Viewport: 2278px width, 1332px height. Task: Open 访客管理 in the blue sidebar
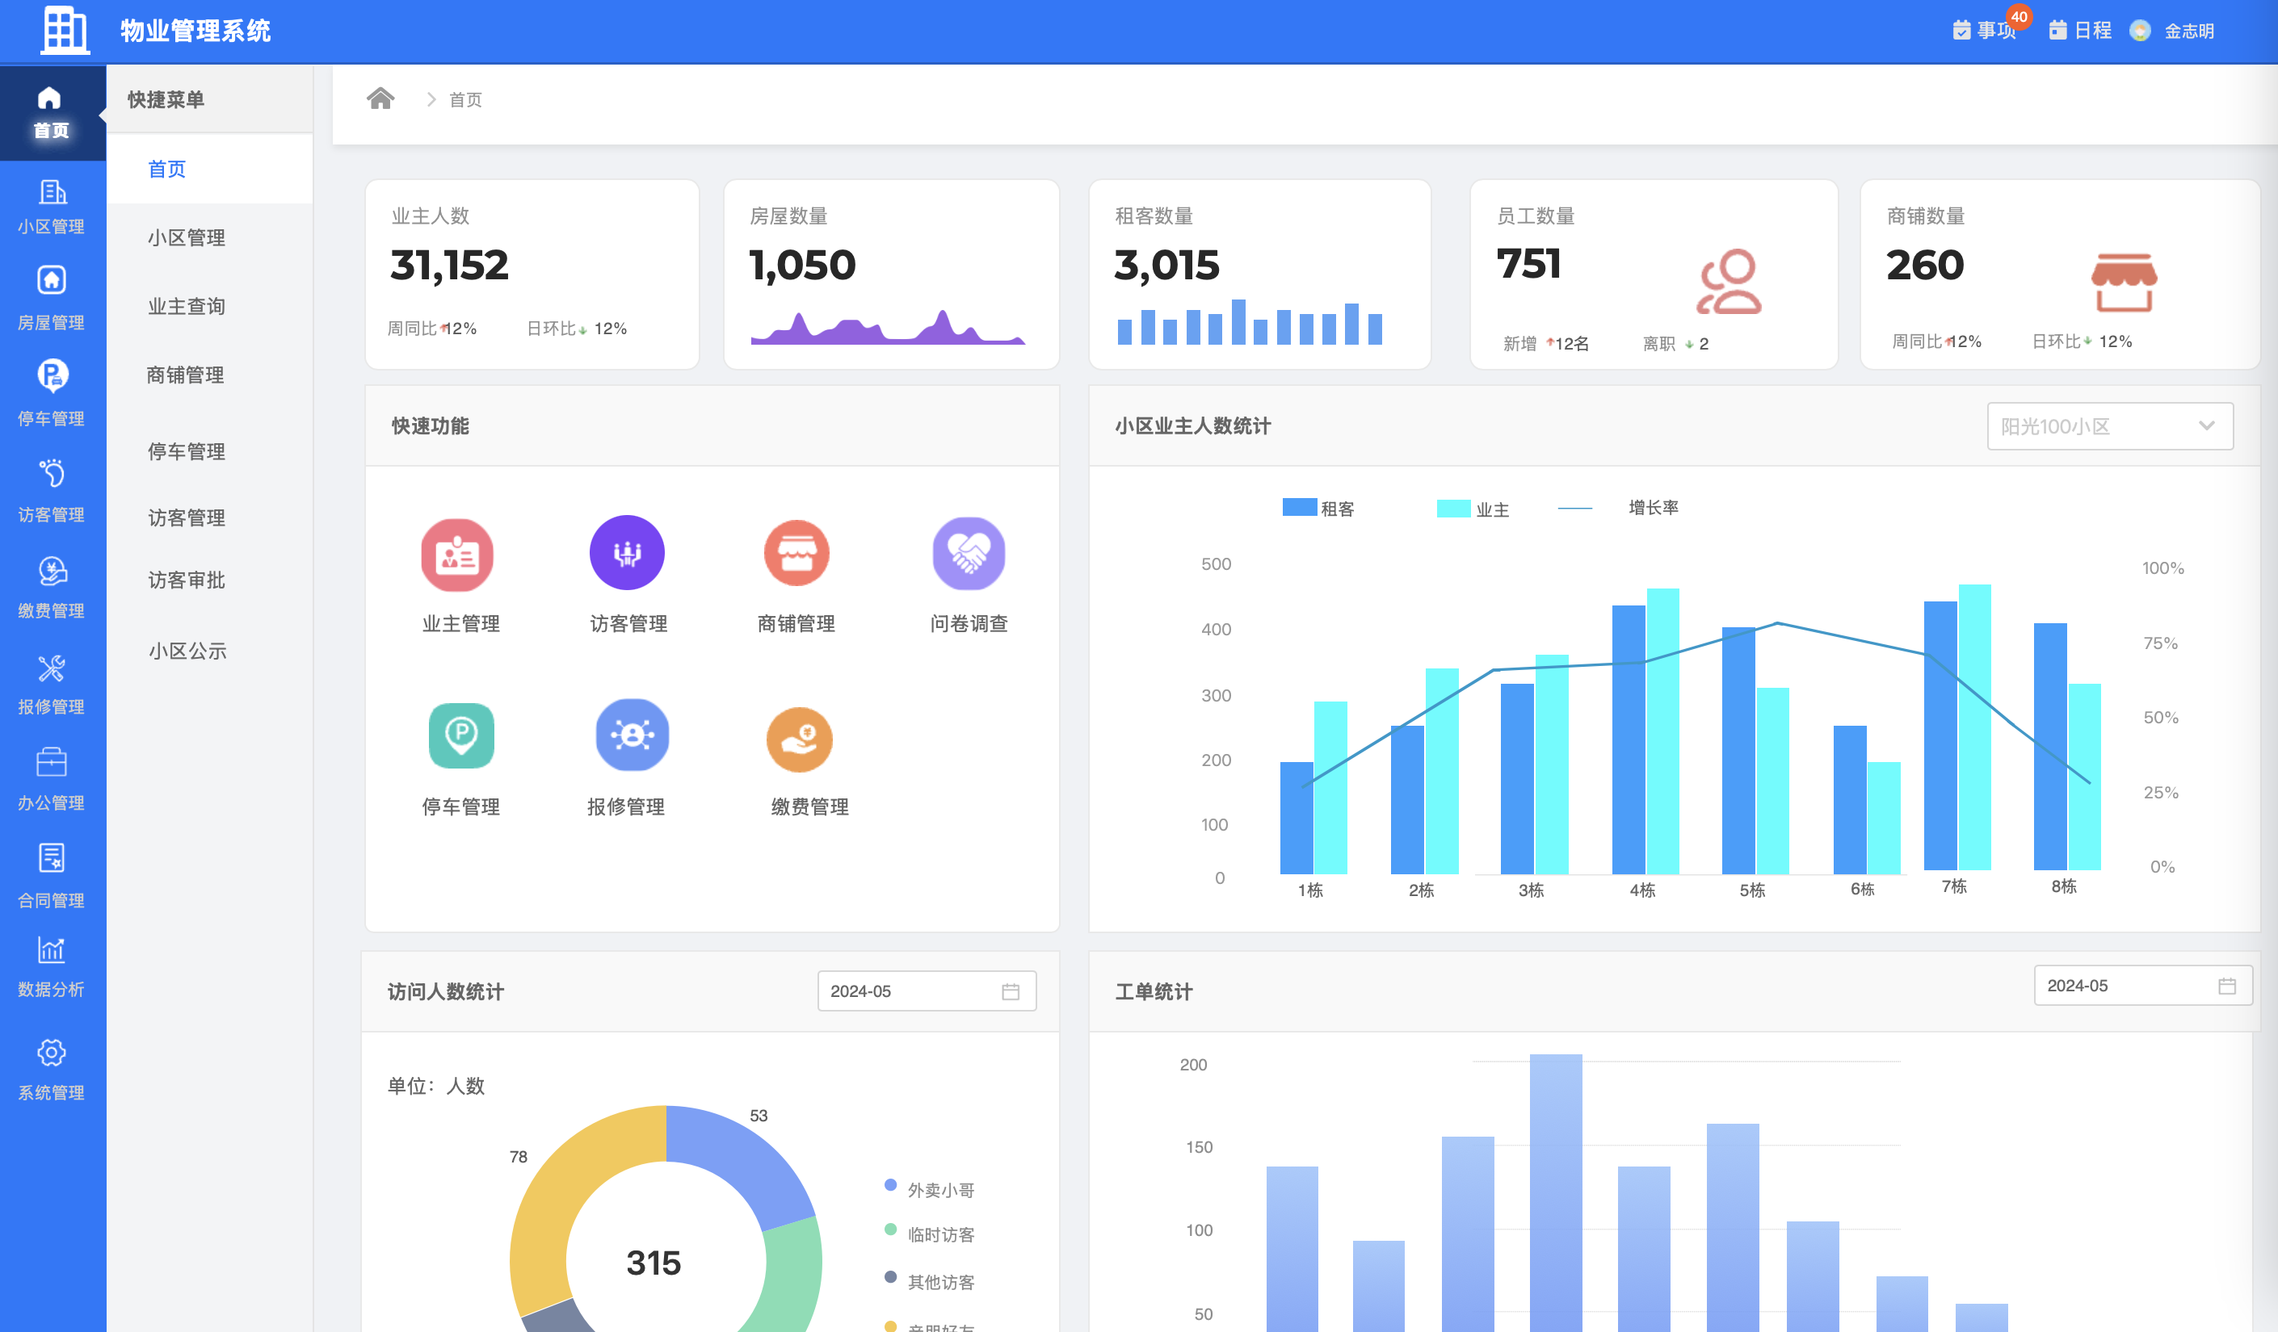52,492
